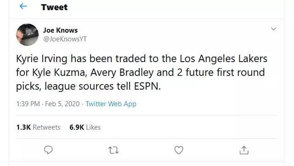Click 'Kyrie Irving' in the tweet text
The image size is (294, 166).
pos(42,59)
